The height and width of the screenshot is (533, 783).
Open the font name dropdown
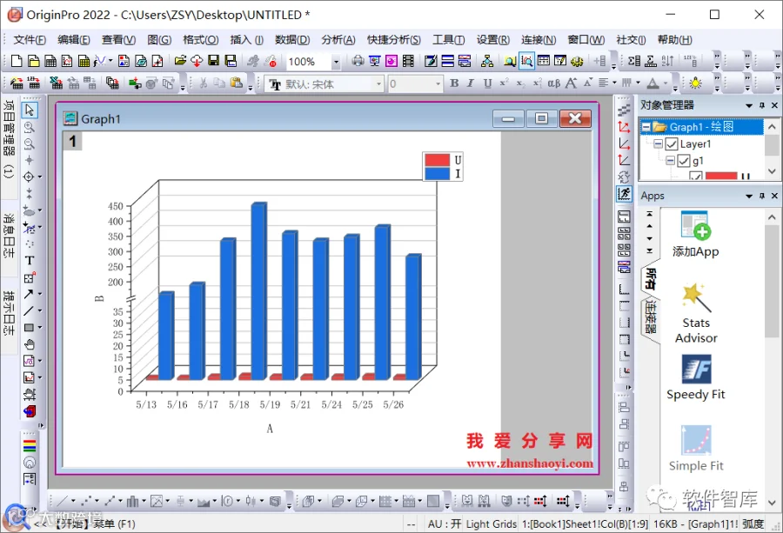(379, 83)
